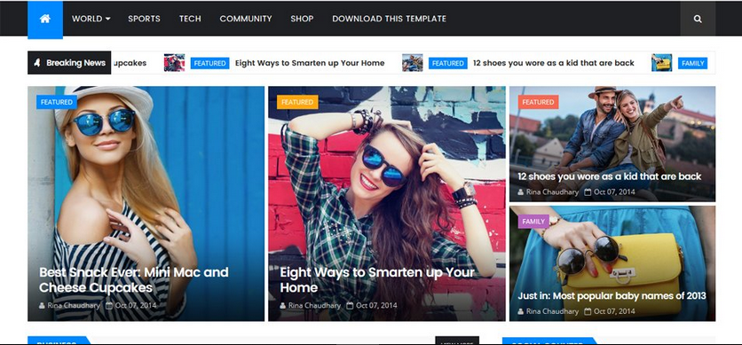This screenshot has width=742, height=345.
Task: Click the FAMILY tag in the news ticker
Action: point(693,63)
